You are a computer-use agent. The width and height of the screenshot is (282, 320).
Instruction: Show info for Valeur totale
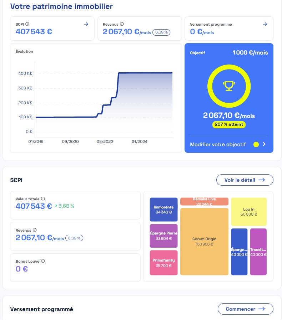(43, 198)
